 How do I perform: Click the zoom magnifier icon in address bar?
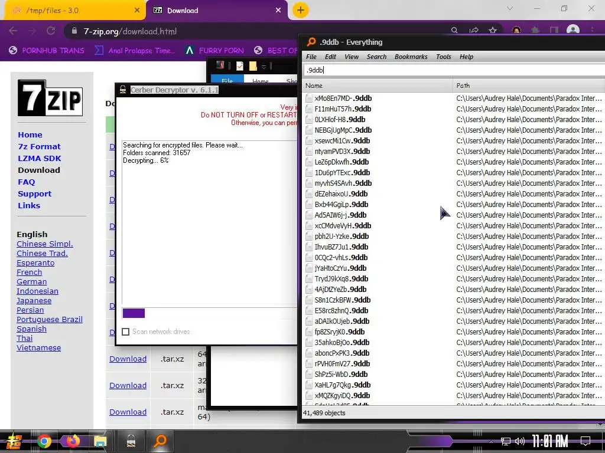(454, 31)
